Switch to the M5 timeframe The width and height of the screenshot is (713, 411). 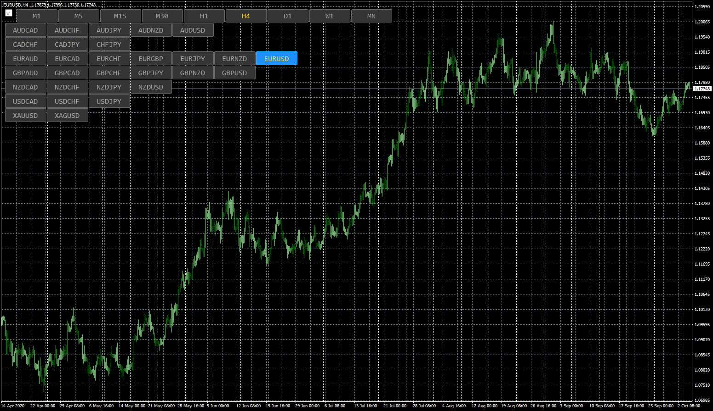79,16
